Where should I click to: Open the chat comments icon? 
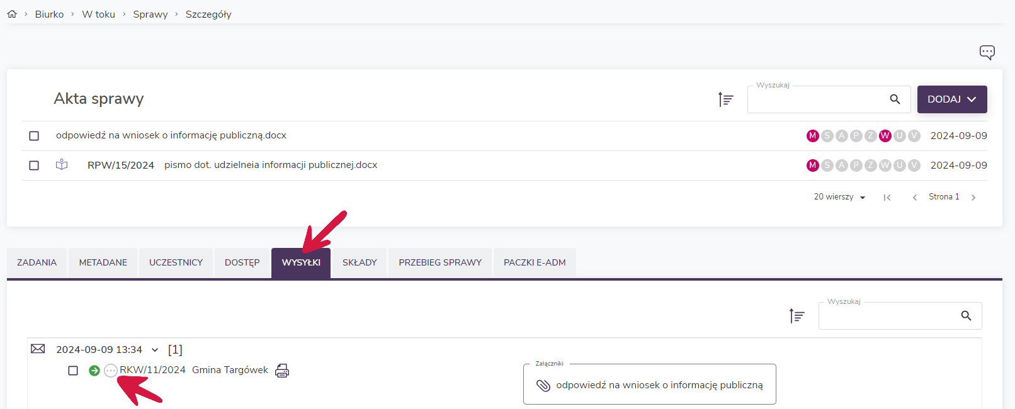pos(987,52)
